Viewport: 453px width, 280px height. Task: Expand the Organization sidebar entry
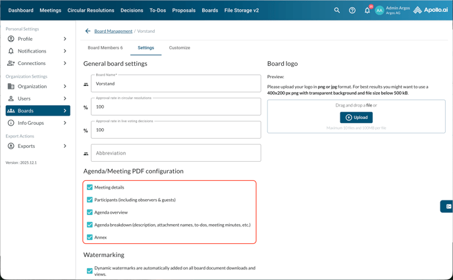tap(65, 86)
